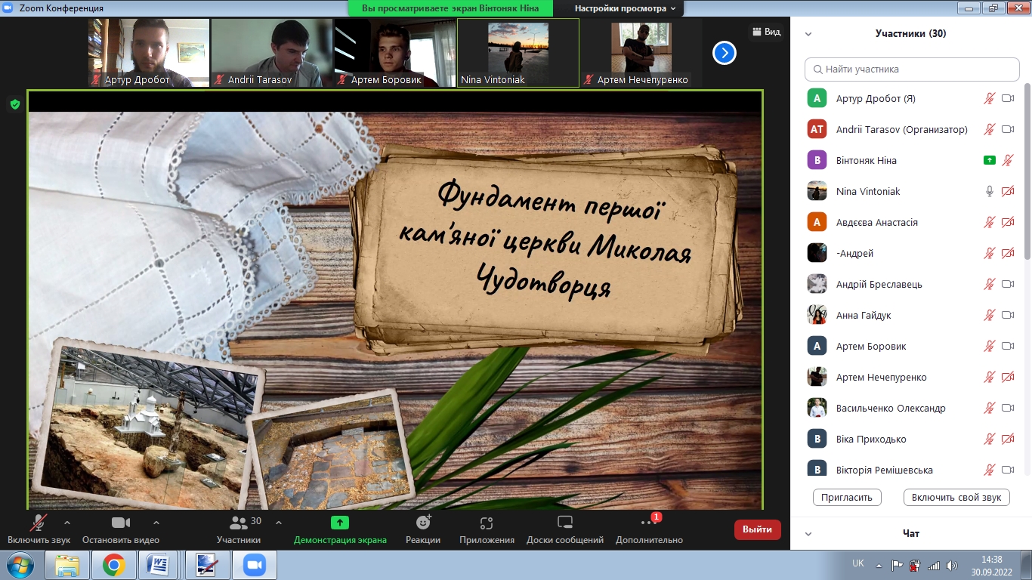Toggle the camera icon beside Артур Дробот
The height and width of the screenshot is (580, 1032).
pos(1007,98)
